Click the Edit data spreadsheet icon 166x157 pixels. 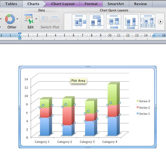(29, 19)
